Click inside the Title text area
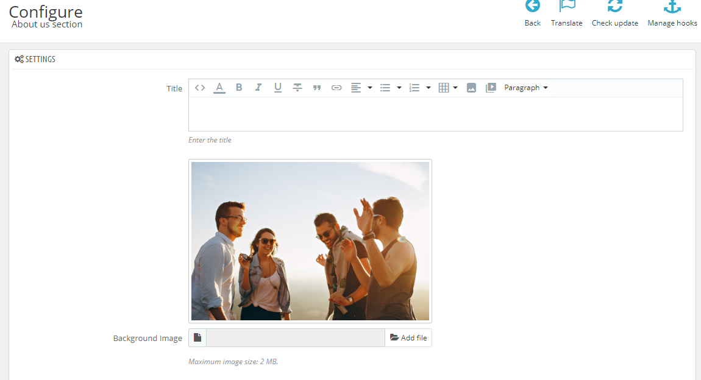 (x=435, y=114)
